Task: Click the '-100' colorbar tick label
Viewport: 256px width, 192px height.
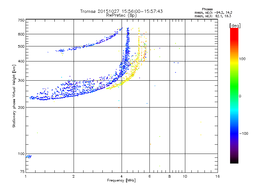Action: pyautogui.click(x=244, y=133)
